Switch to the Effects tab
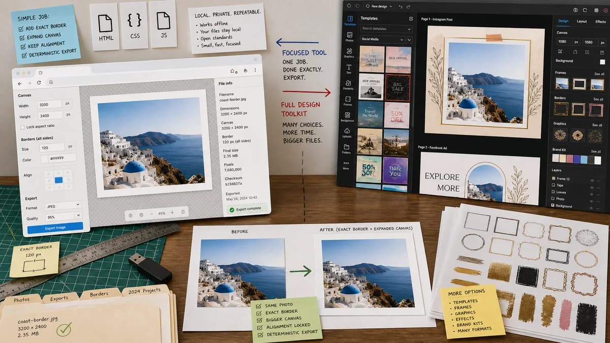 (x=600, y=22)
